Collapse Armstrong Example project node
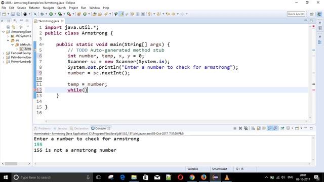This screenshot has height=182, width=324. tap(4, 32)
